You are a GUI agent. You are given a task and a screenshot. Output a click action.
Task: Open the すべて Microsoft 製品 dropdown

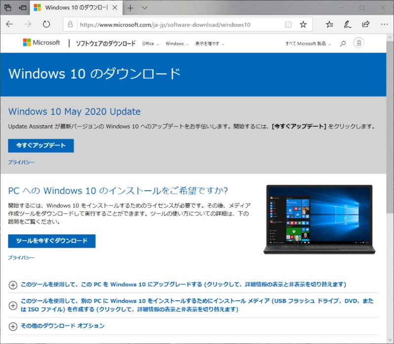click(308, 44)
